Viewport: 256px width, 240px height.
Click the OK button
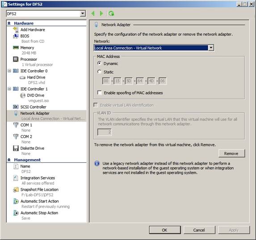[x=165, y=230]
